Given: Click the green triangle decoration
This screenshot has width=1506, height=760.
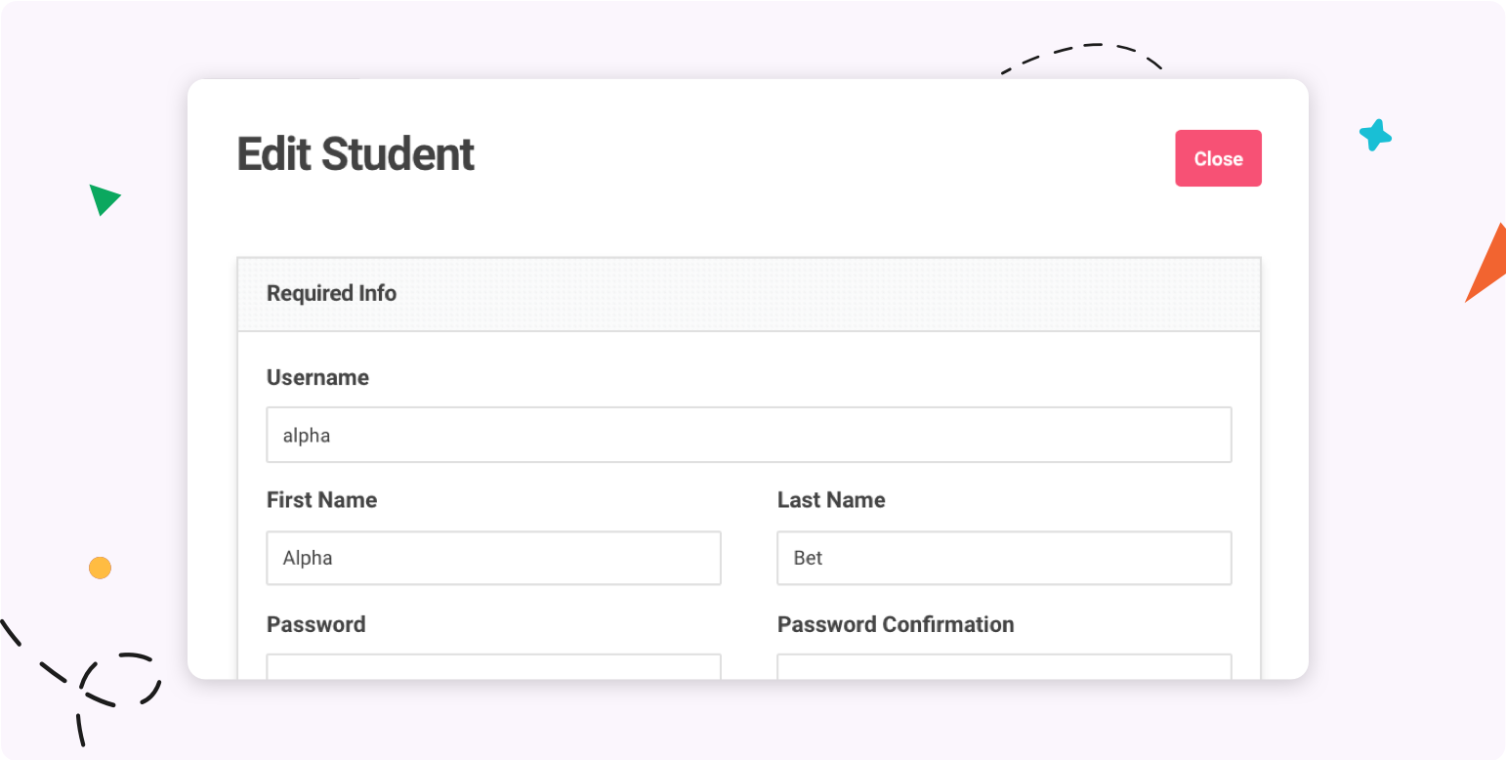Looking at the screenshot, I should 103,198.
